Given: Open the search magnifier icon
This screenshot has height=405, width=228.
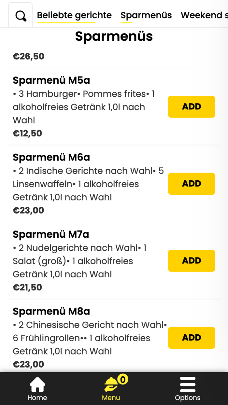Looking at the screenshot, I should click(21, 16).
